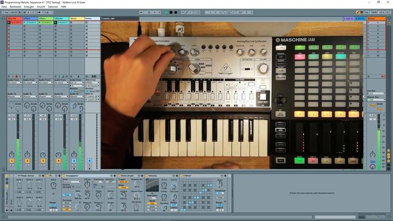Click the video clip preview
393x221 pixels.
click(x=232, y=95)
